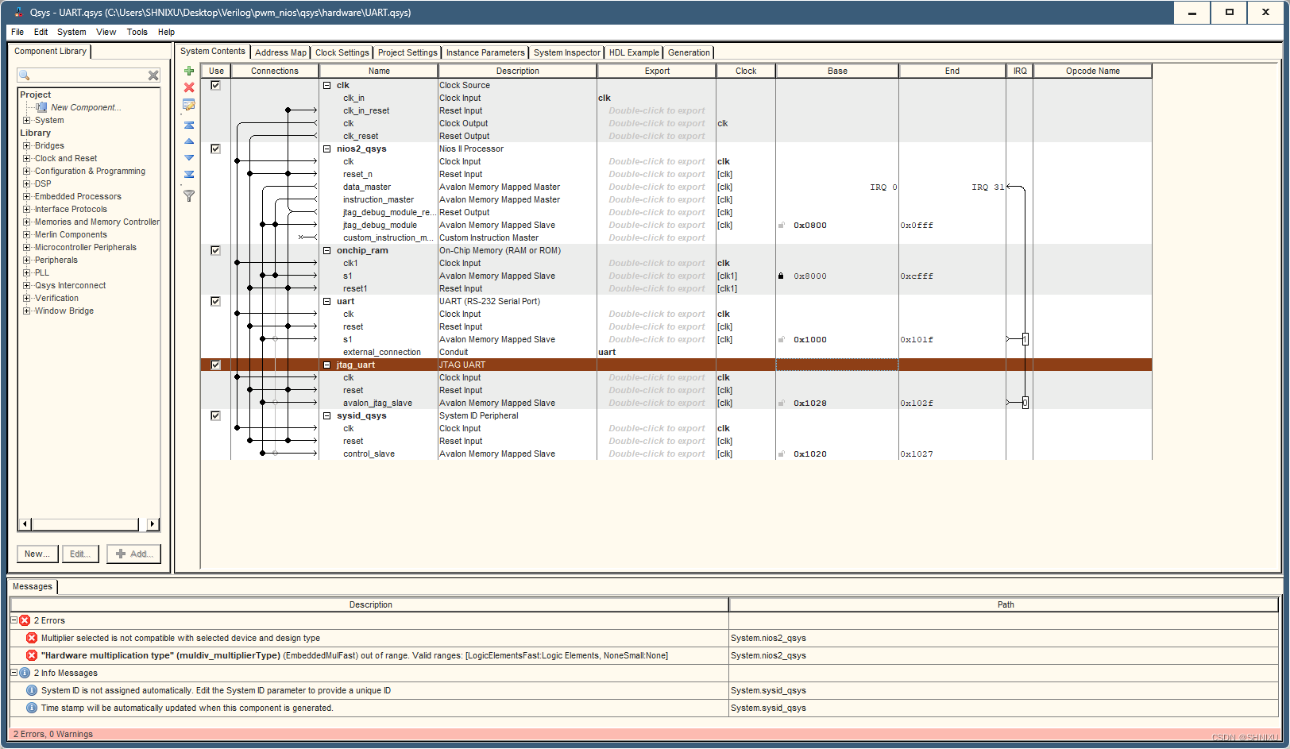Click the Move to Top arrow icon

click(x=189, y=125)
